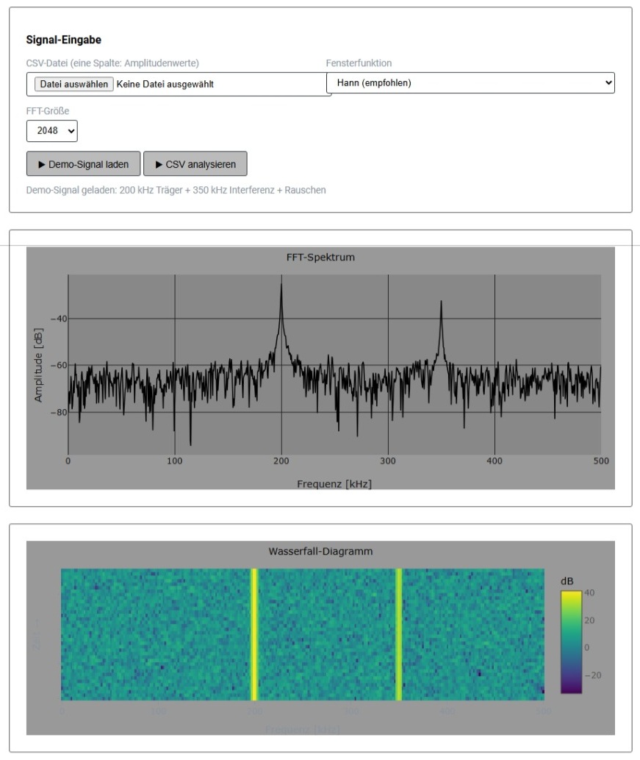The width and height of the screenshot is (640, 760).
Task: Click the 350 kHz stripe in waterfall diagram
Action: pyautogui.click(x=399, y=634)
